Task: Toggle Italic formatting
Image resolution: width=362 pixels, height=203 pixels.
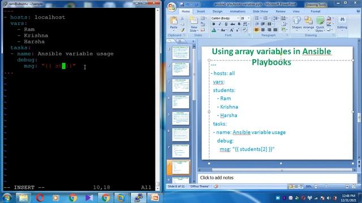Action: 219,24
